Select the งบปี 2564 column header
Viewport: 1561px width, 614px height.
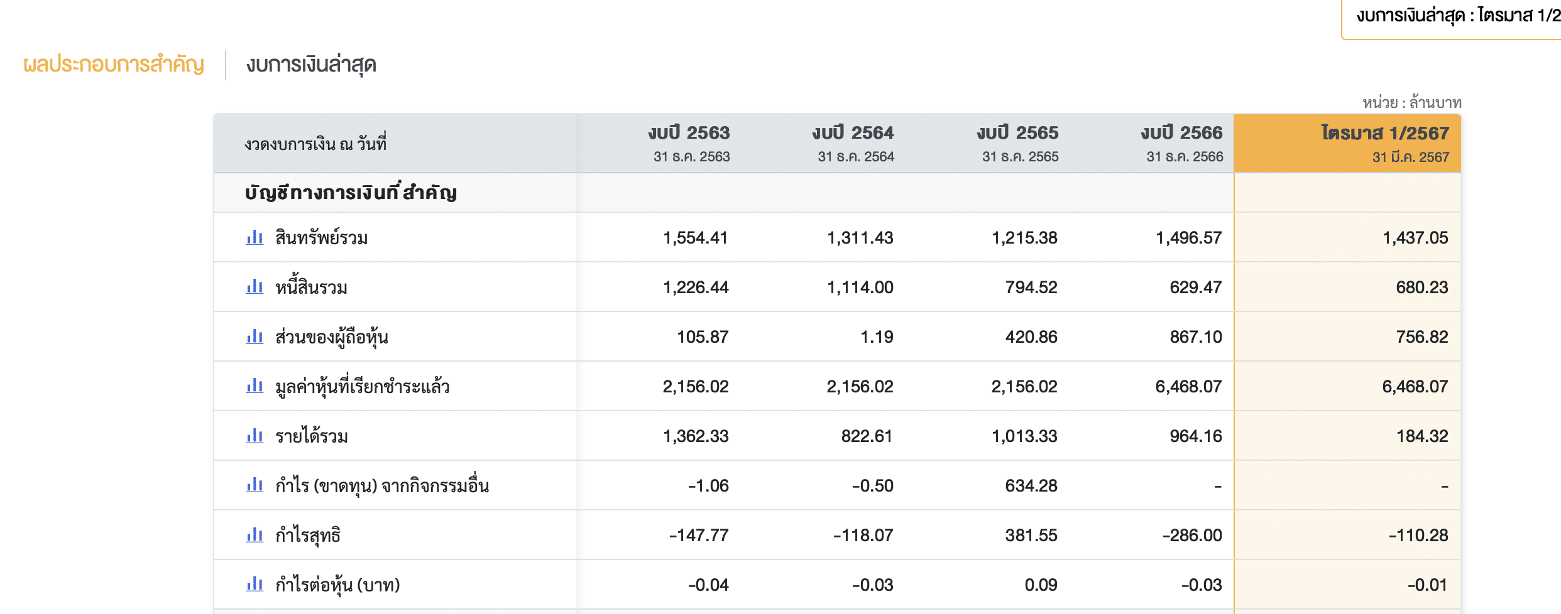(x=853, y=143)
